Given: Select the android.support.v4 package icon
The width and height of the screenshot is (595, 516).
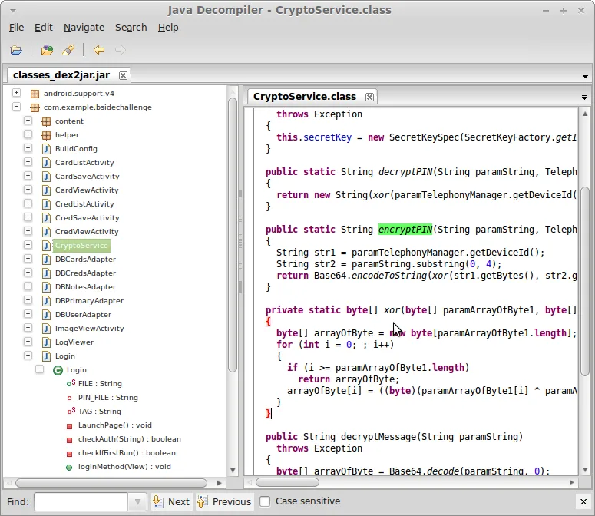Looking at the screenshot, I should [x=35, y=94].
